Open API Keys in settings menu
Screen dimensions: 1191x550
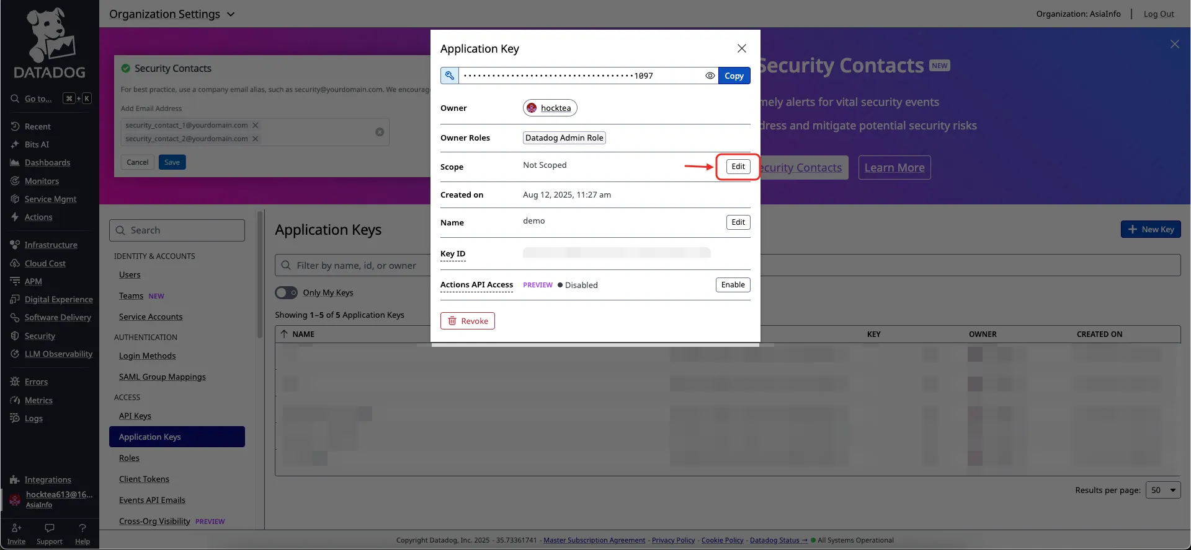point(135,416)
